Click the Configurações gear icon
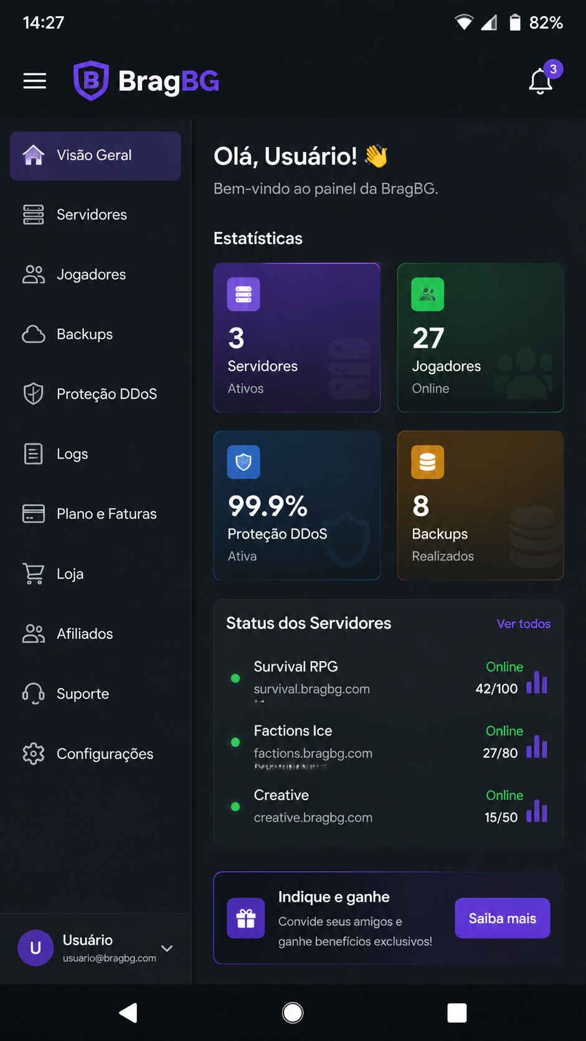 34,753
